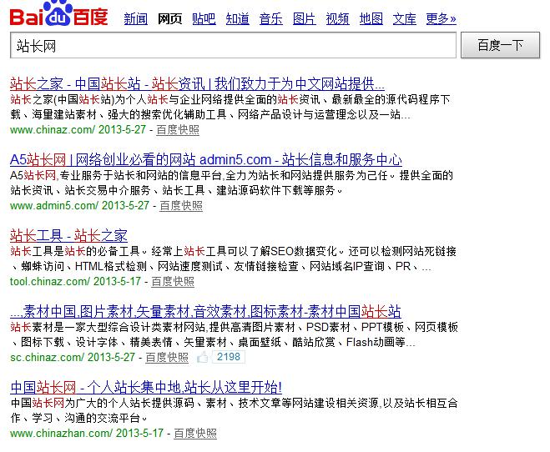Image resolution: width=550 pixels, height=452 pixels.
Task: Open the 音乐 search category
Action: [x=270, y=18]
